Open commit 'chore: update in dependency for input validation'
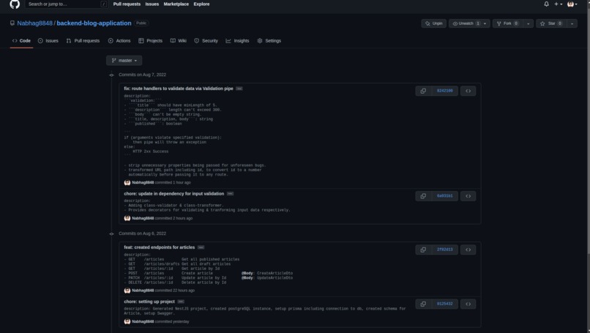Viewport: 590px width, 333px height. tap(173, 194)
